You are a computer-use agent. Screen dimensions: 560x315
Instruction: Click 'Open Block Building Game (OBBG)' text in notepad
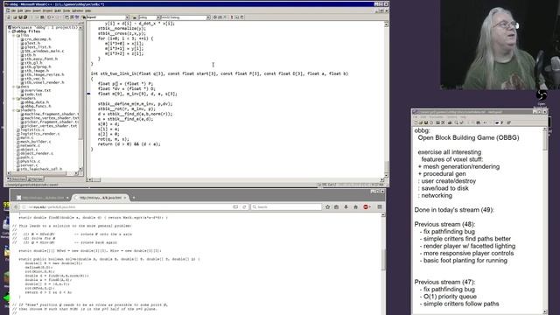[468, 137]
